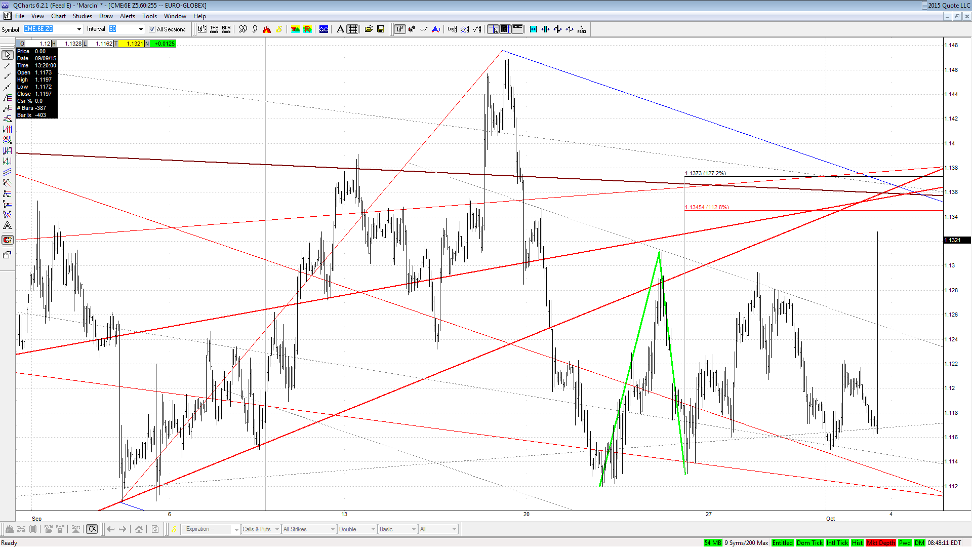Open drawing properties icon in the left toolbar

[8, 255]
